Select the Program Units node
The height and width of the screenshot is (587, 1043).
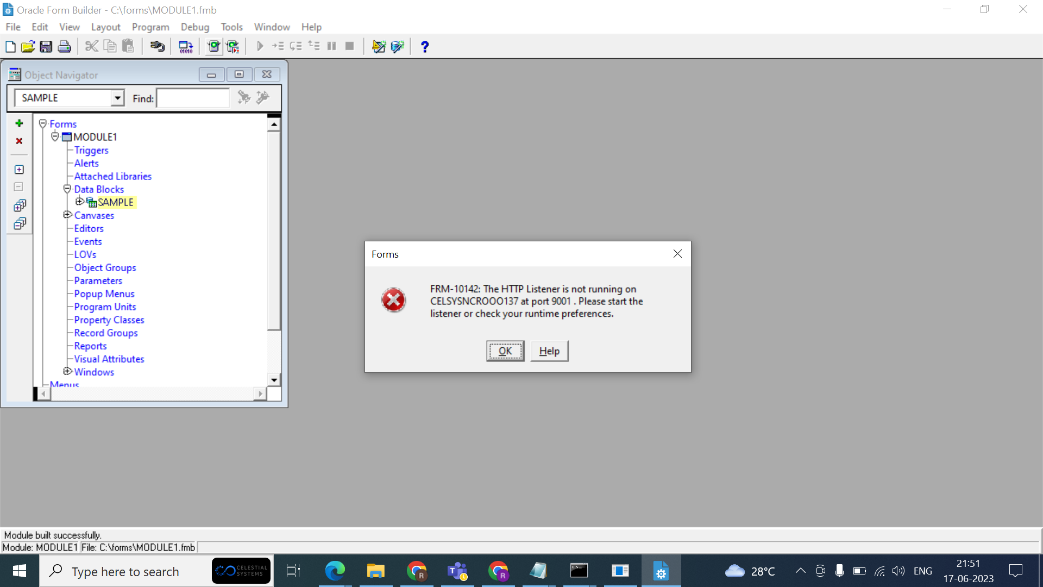[x=105, y=307]
